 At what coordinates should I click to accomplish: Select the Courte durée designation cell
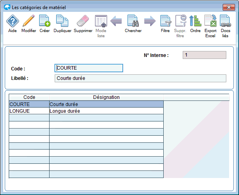click(106, 104)
